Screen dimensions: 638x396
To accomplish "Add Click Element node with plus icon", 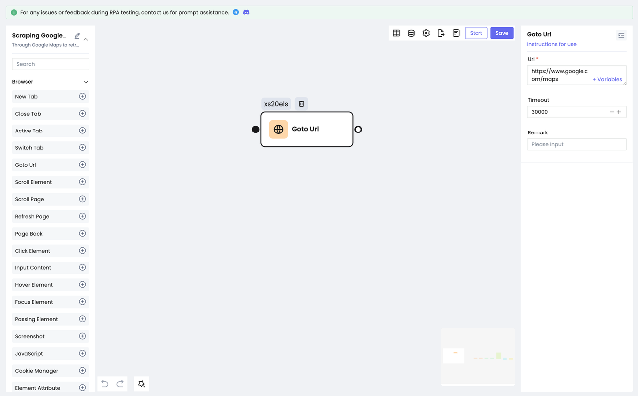I will tap(82, 251).
